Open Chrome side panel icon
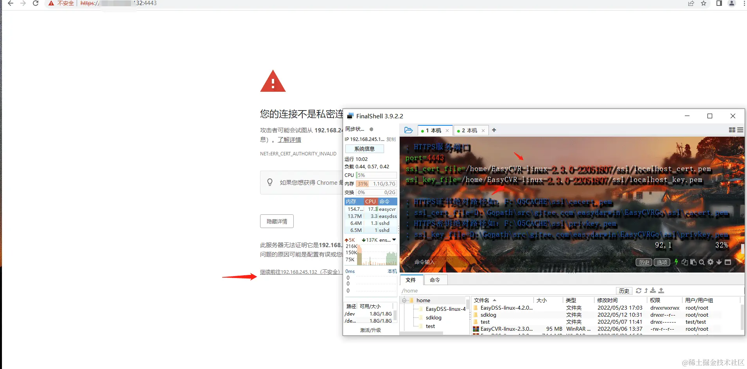Screen dimensions: 747x369 [x=719, y=4]
